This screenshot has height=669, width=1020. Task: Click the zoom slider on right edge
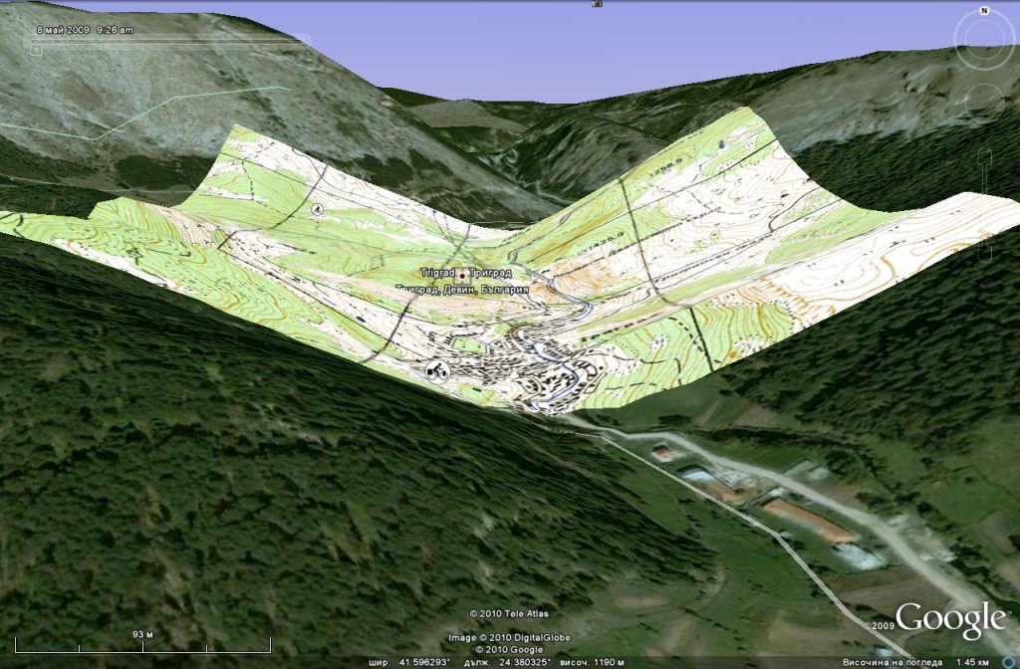[985, 203]
